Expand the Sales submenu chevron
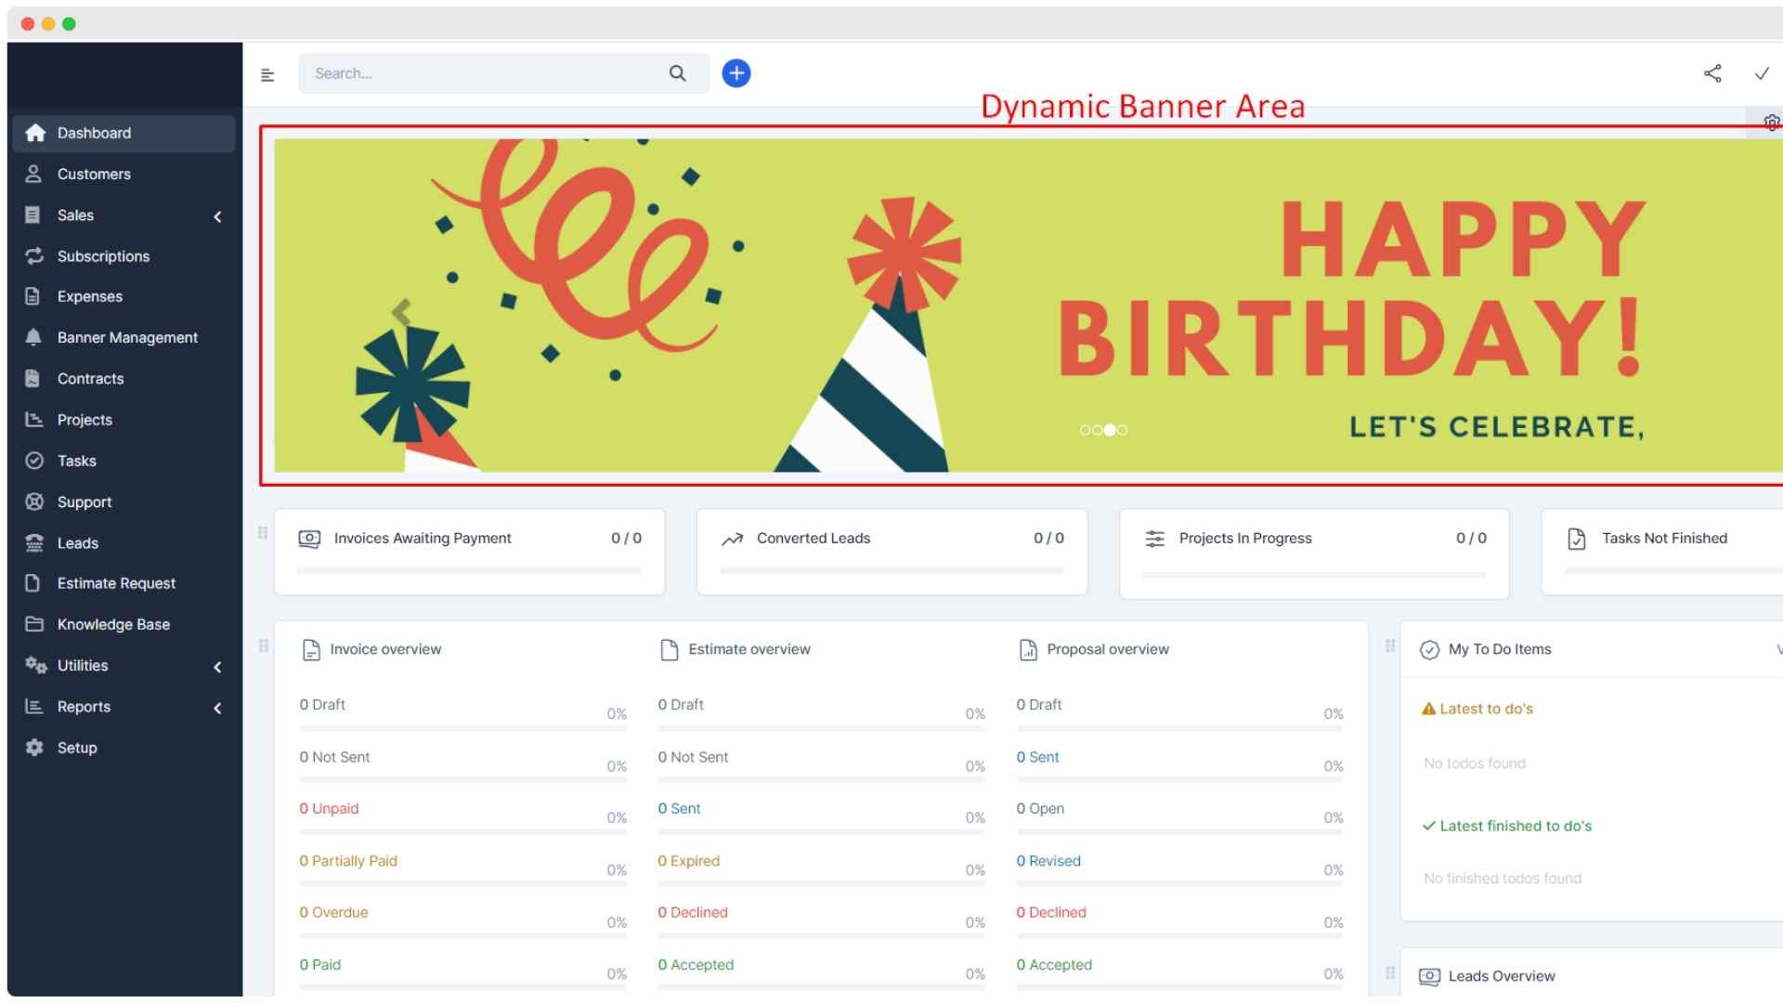Viewport: 1783px width, 1003px height. (x=217, y=216)
